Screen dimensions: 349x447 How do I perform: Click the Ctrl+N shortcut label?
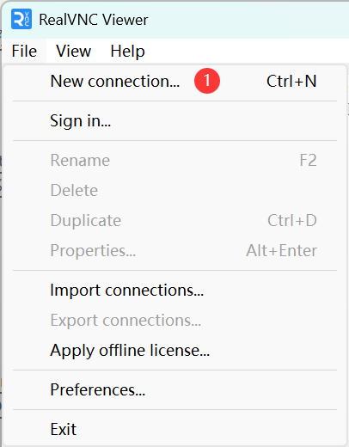(x=291, y=81)
